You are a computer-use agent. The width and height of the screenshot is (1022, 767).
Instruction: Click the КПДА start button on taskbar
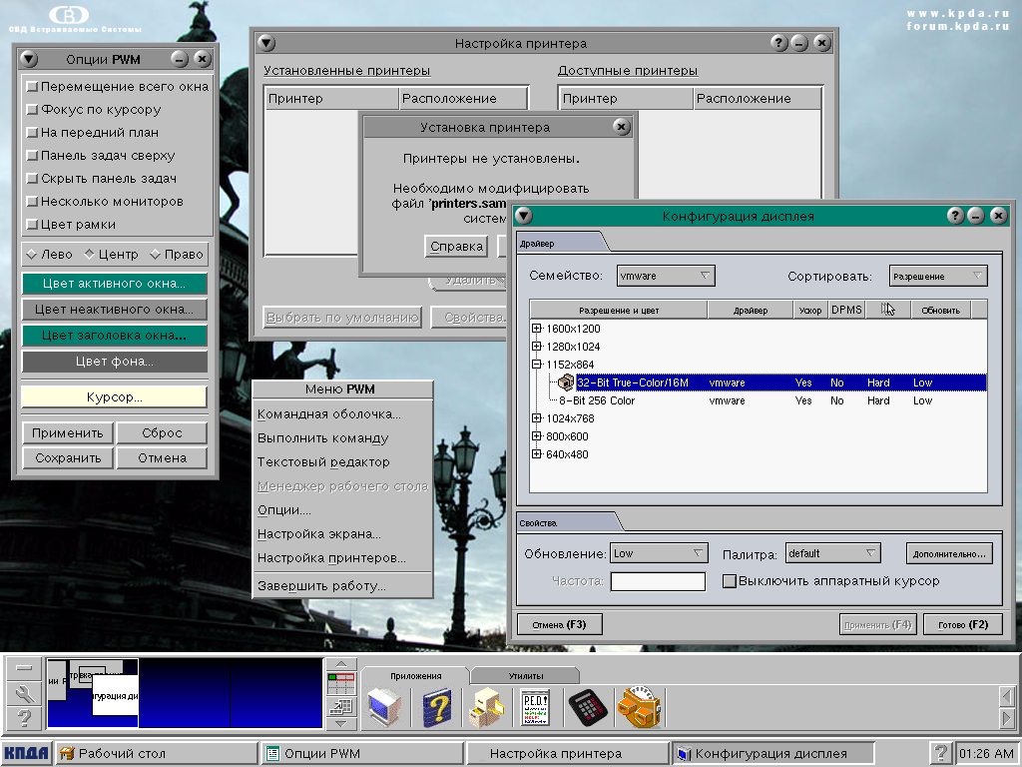tap(27, 753)
